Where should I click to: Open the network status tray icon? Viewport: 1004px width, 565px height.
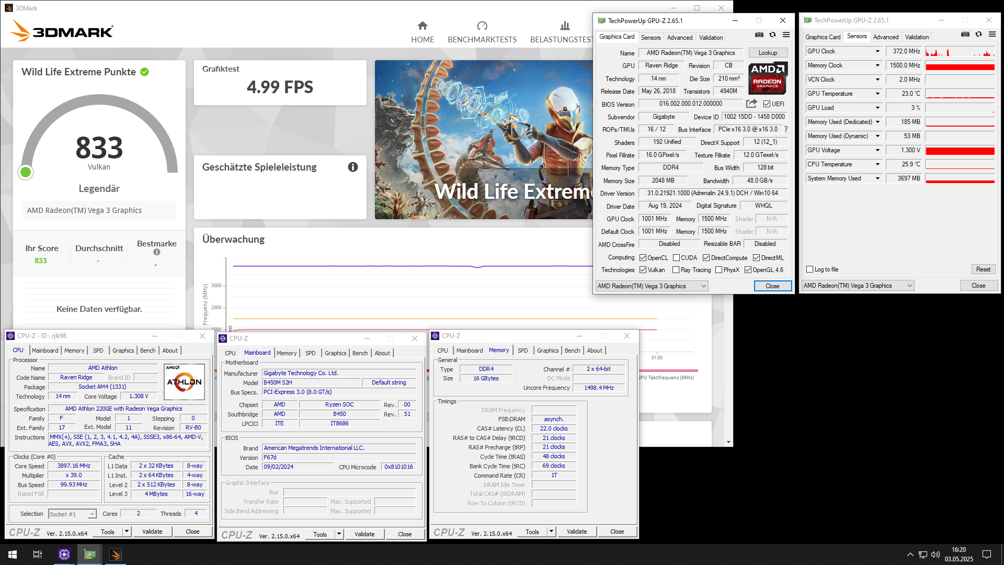coord(923,555)
